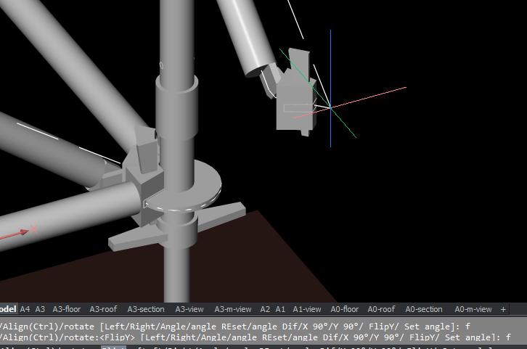
Task: Open the A3-m-view layout tab
Action: (232, 309)
